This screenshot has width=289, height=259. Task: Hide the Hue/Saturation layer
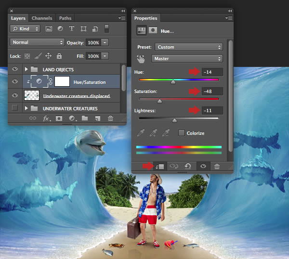[x=15, y=81]
